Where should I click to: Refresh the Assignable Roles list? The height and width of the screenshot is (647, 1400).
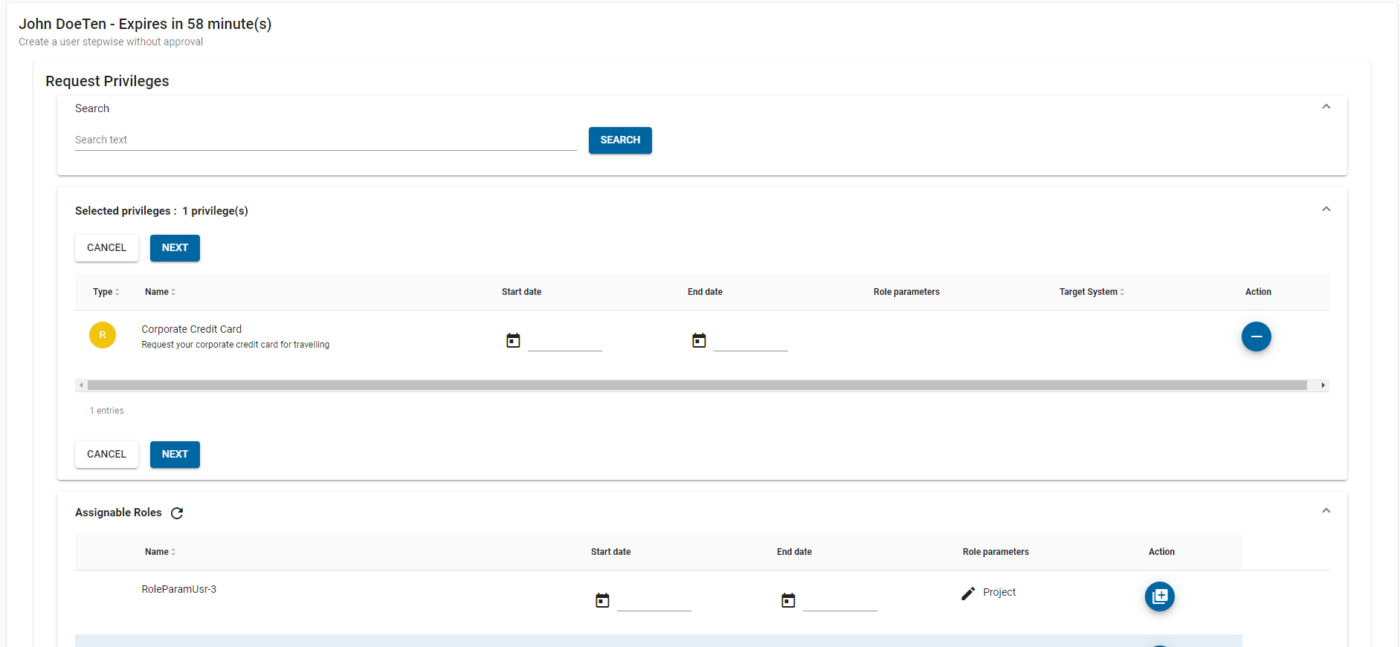[177, 513]
